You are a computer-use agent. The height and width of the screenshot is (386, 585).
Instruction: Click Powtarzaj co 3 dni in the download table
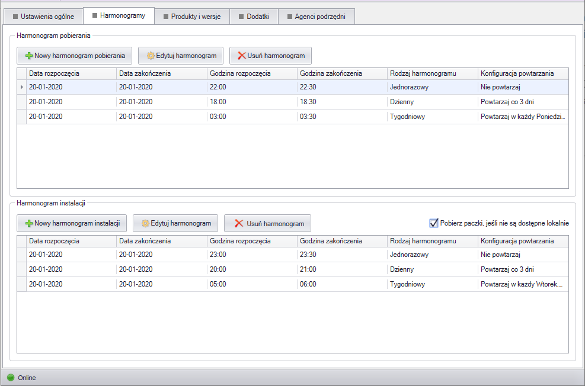pos(523,102)
